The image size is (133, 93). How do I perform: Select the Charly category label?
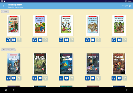[5, 11]
